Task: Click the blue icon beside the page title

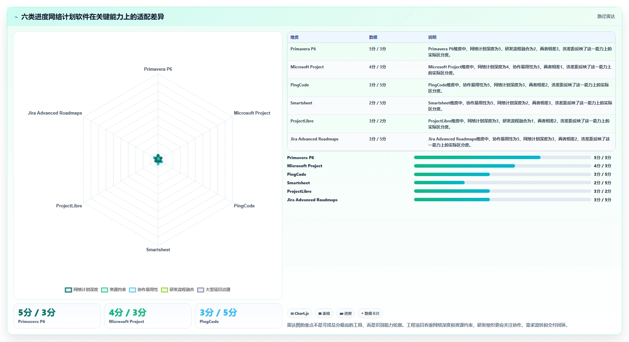Action: (16, 17)
